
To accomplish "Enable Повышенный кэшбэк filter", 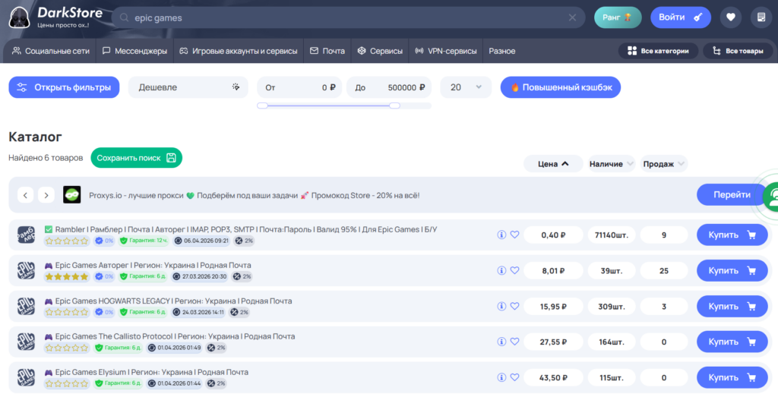I will [x=561, y=87].
